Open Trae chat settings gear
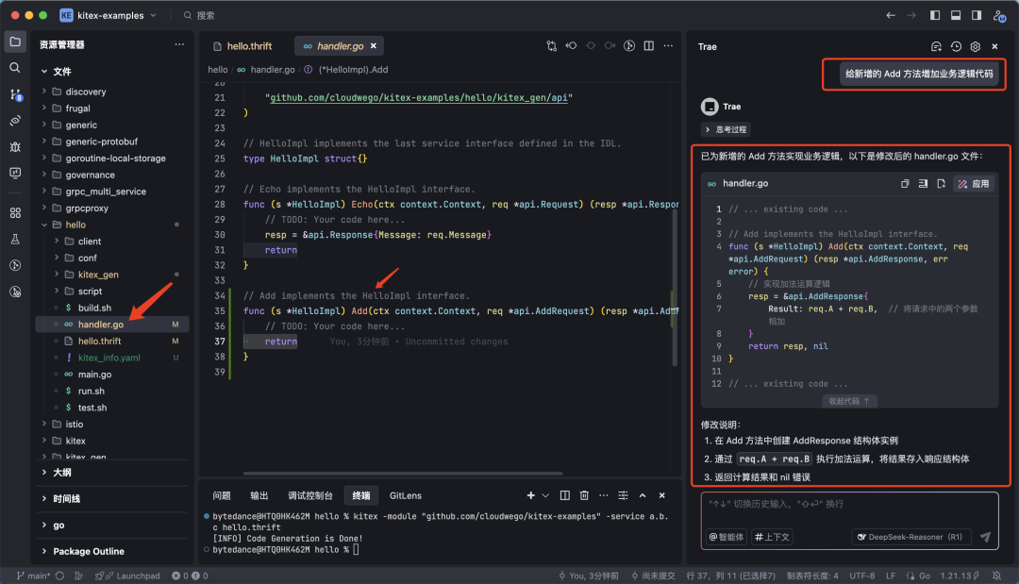Image resolution: width=1019 pixels, height=584 pixels. pyautogui.click(x=976, y=46)
